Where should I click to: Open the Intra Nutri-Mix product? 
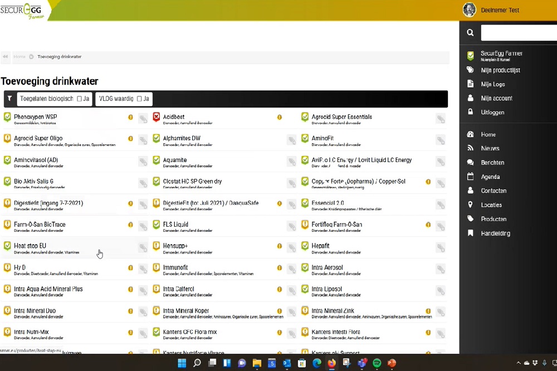[x=31, y=332]
